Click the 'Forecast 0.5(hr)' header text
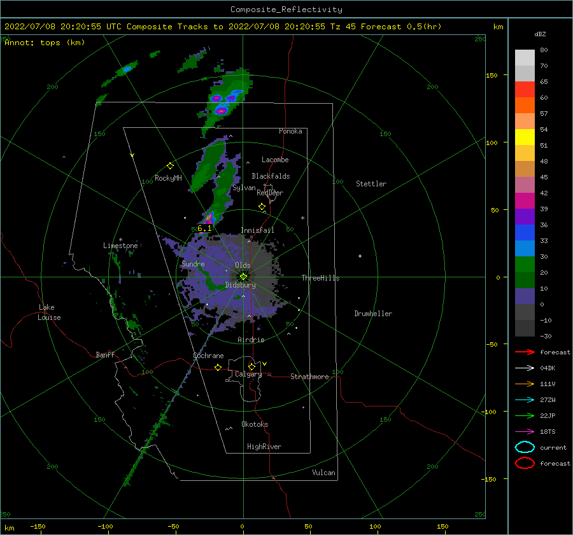Screen dimensions: 573x535 pos(401,27)
